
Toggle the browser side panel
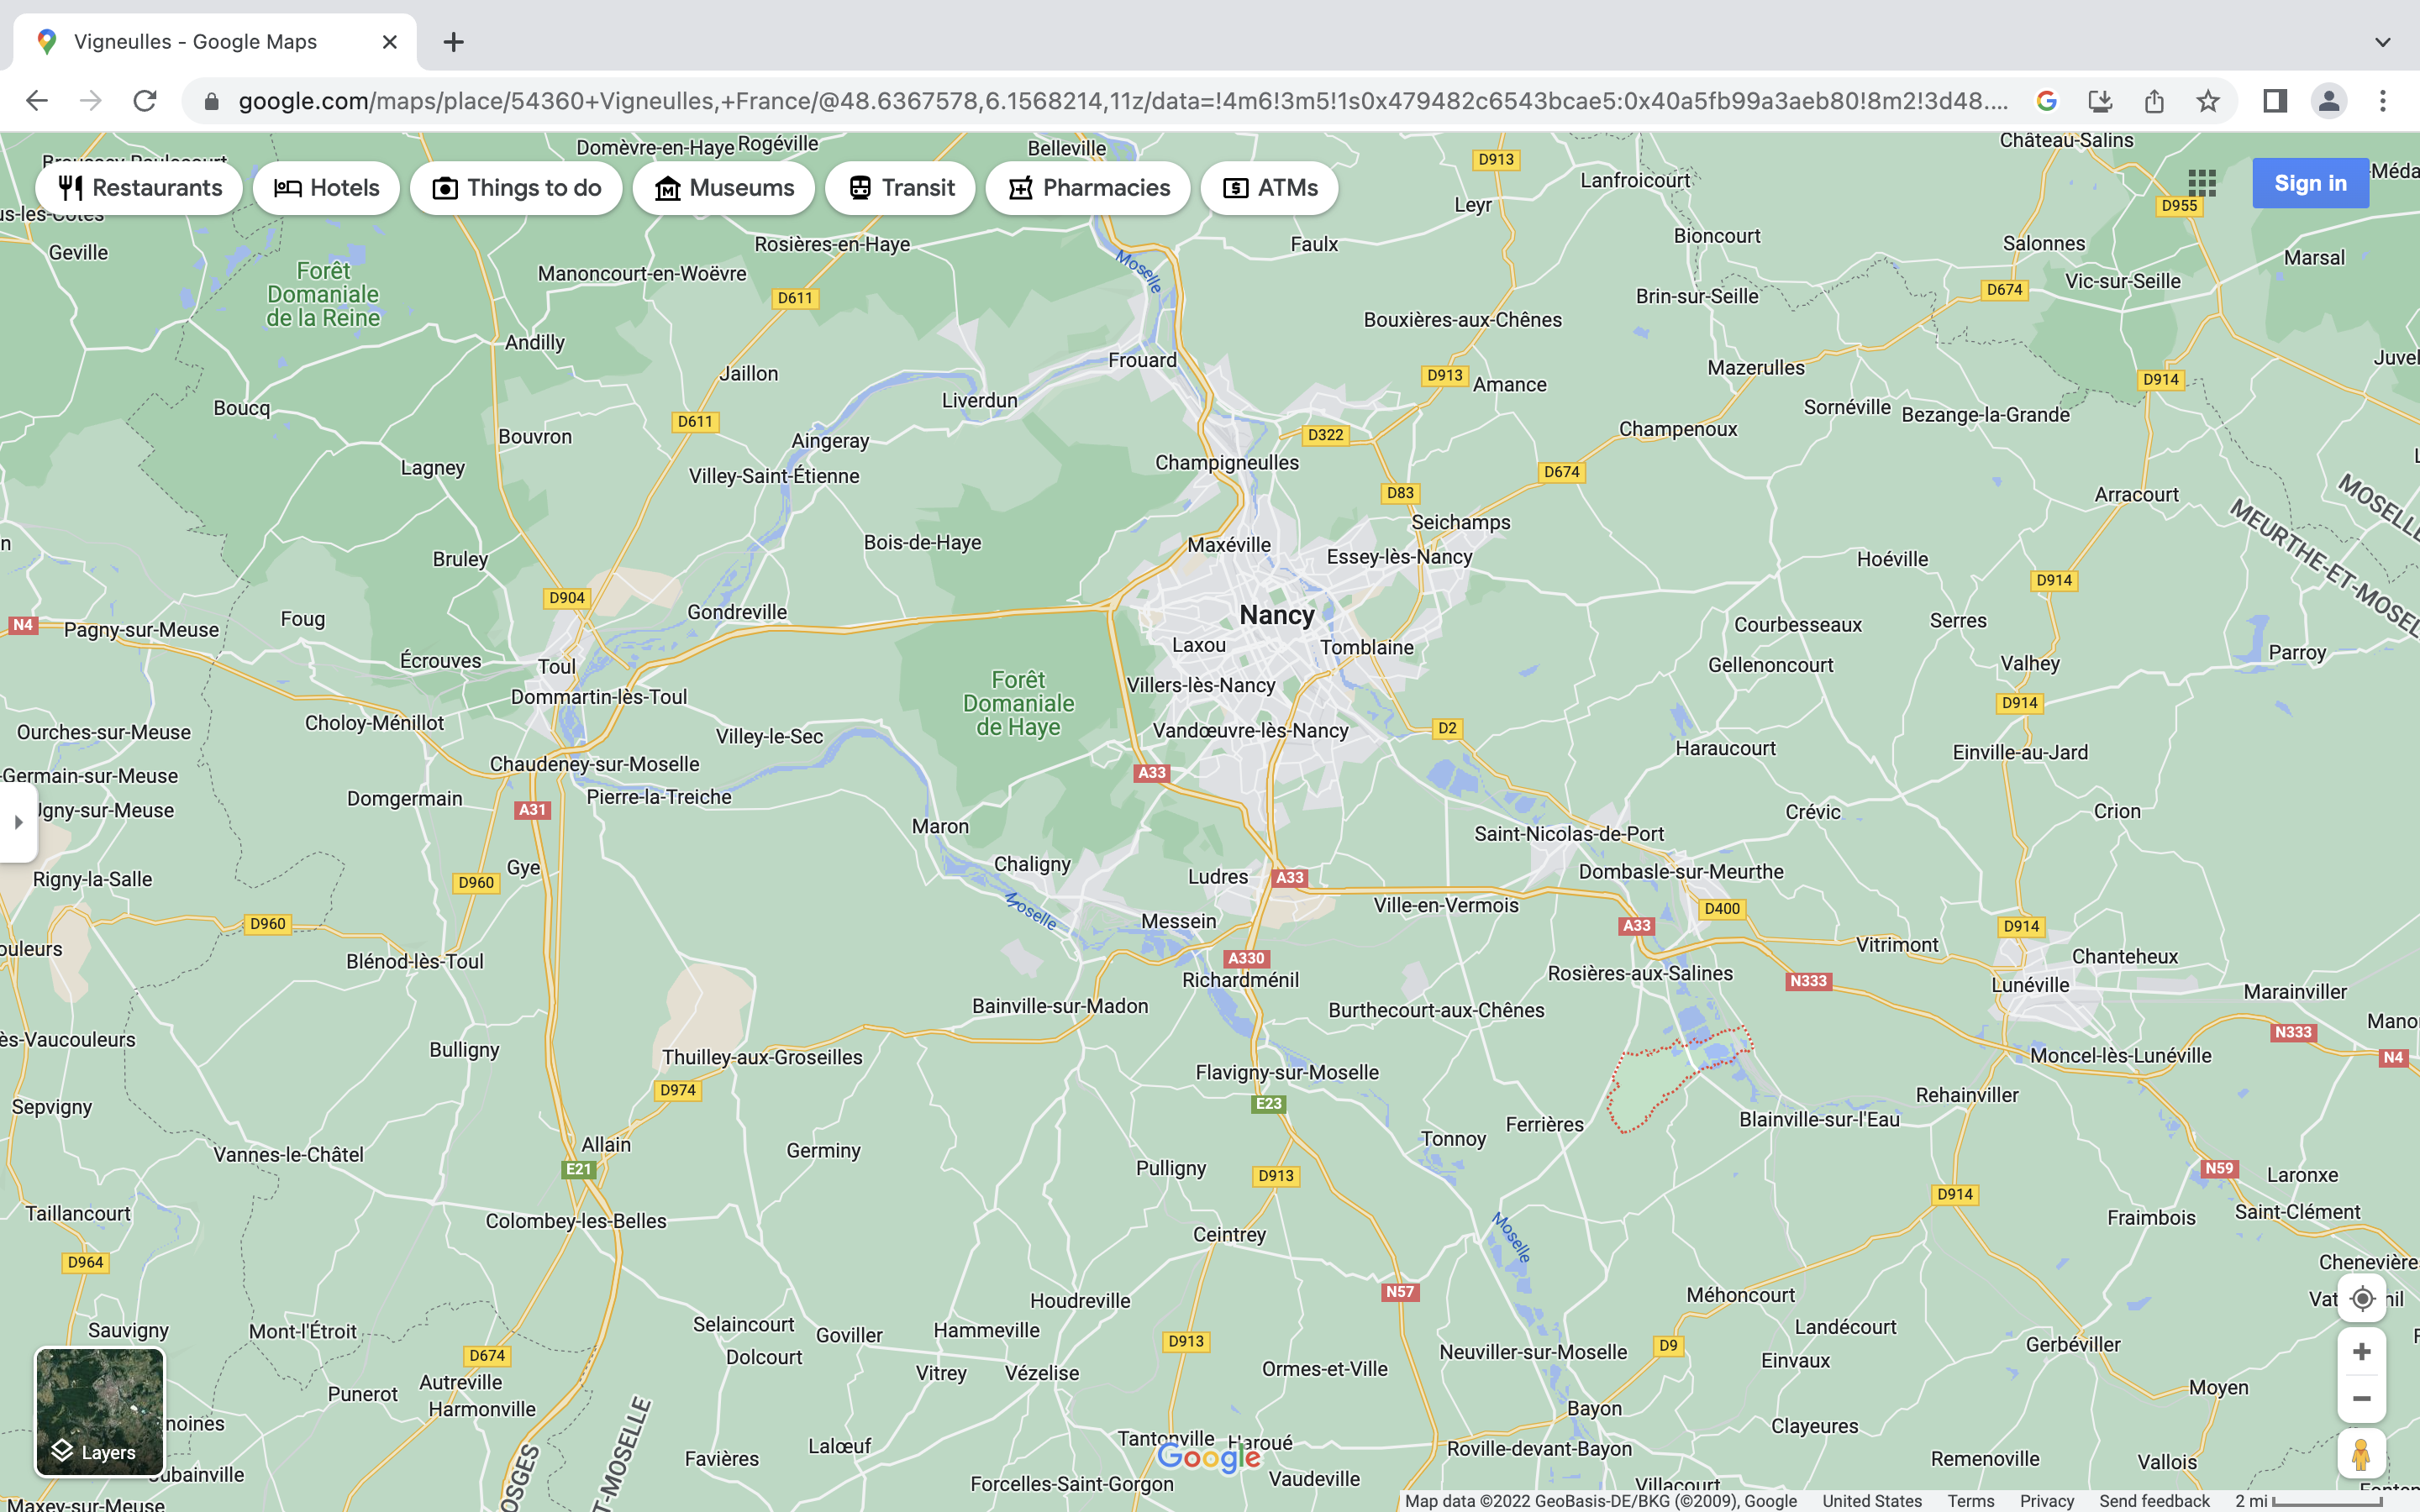pyautogui.click(x=2274, y=101)
